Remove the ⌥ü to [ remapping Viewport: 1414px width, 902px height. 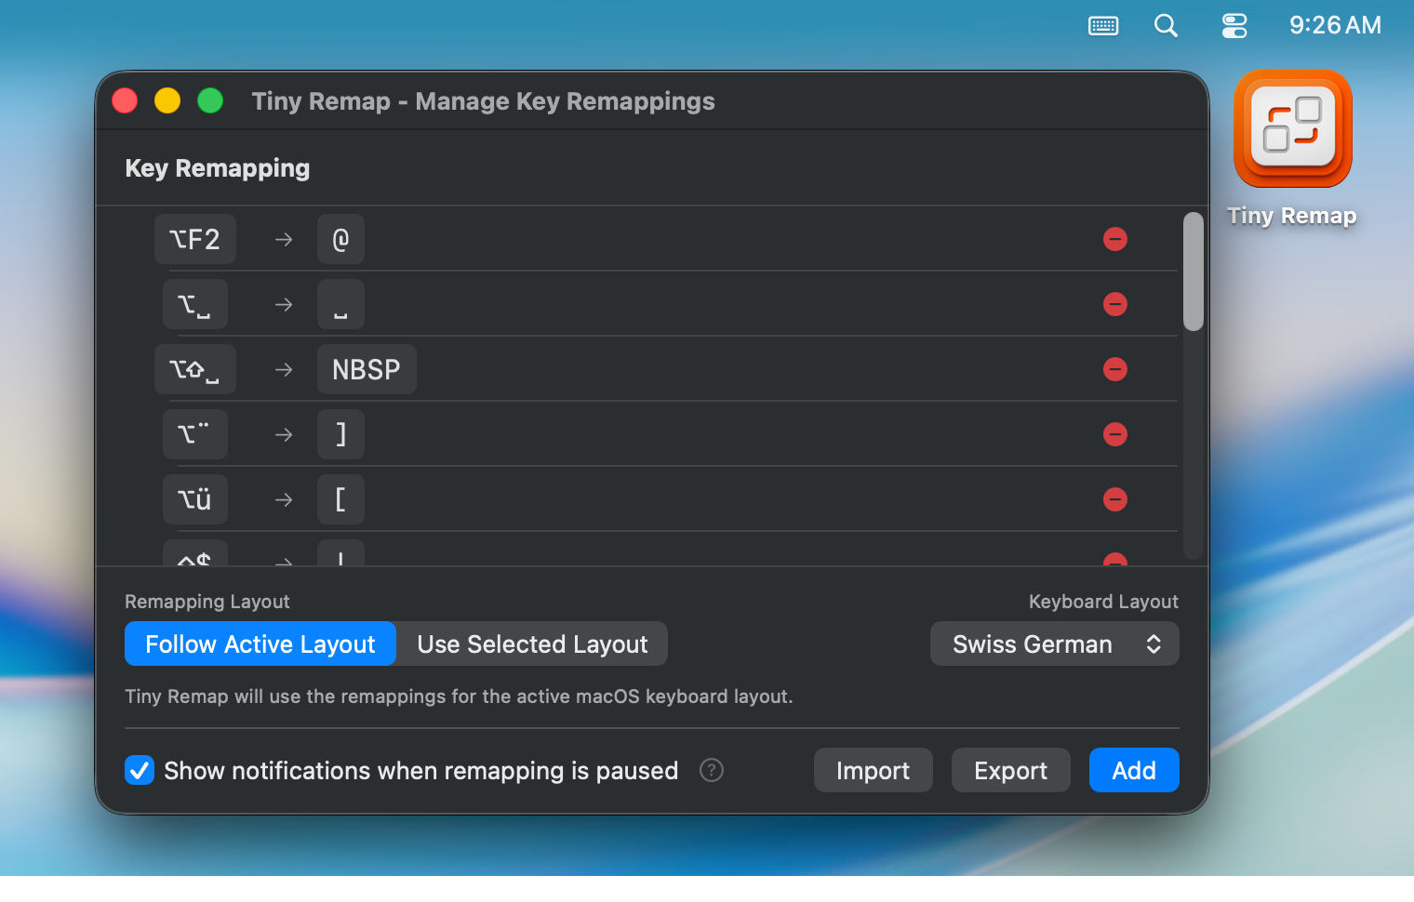tap(1115, 499)
